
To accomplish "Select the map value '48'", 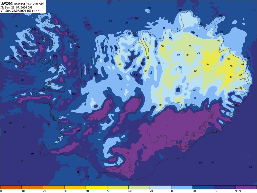I will 228,59.
